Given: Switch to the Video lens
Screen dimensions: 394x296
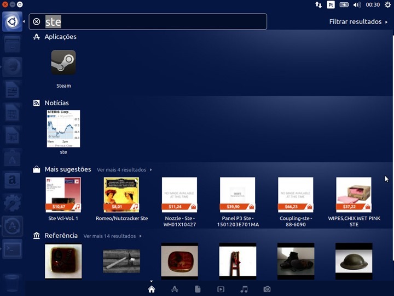Looking at the screenshot, I should click(221, 289).
